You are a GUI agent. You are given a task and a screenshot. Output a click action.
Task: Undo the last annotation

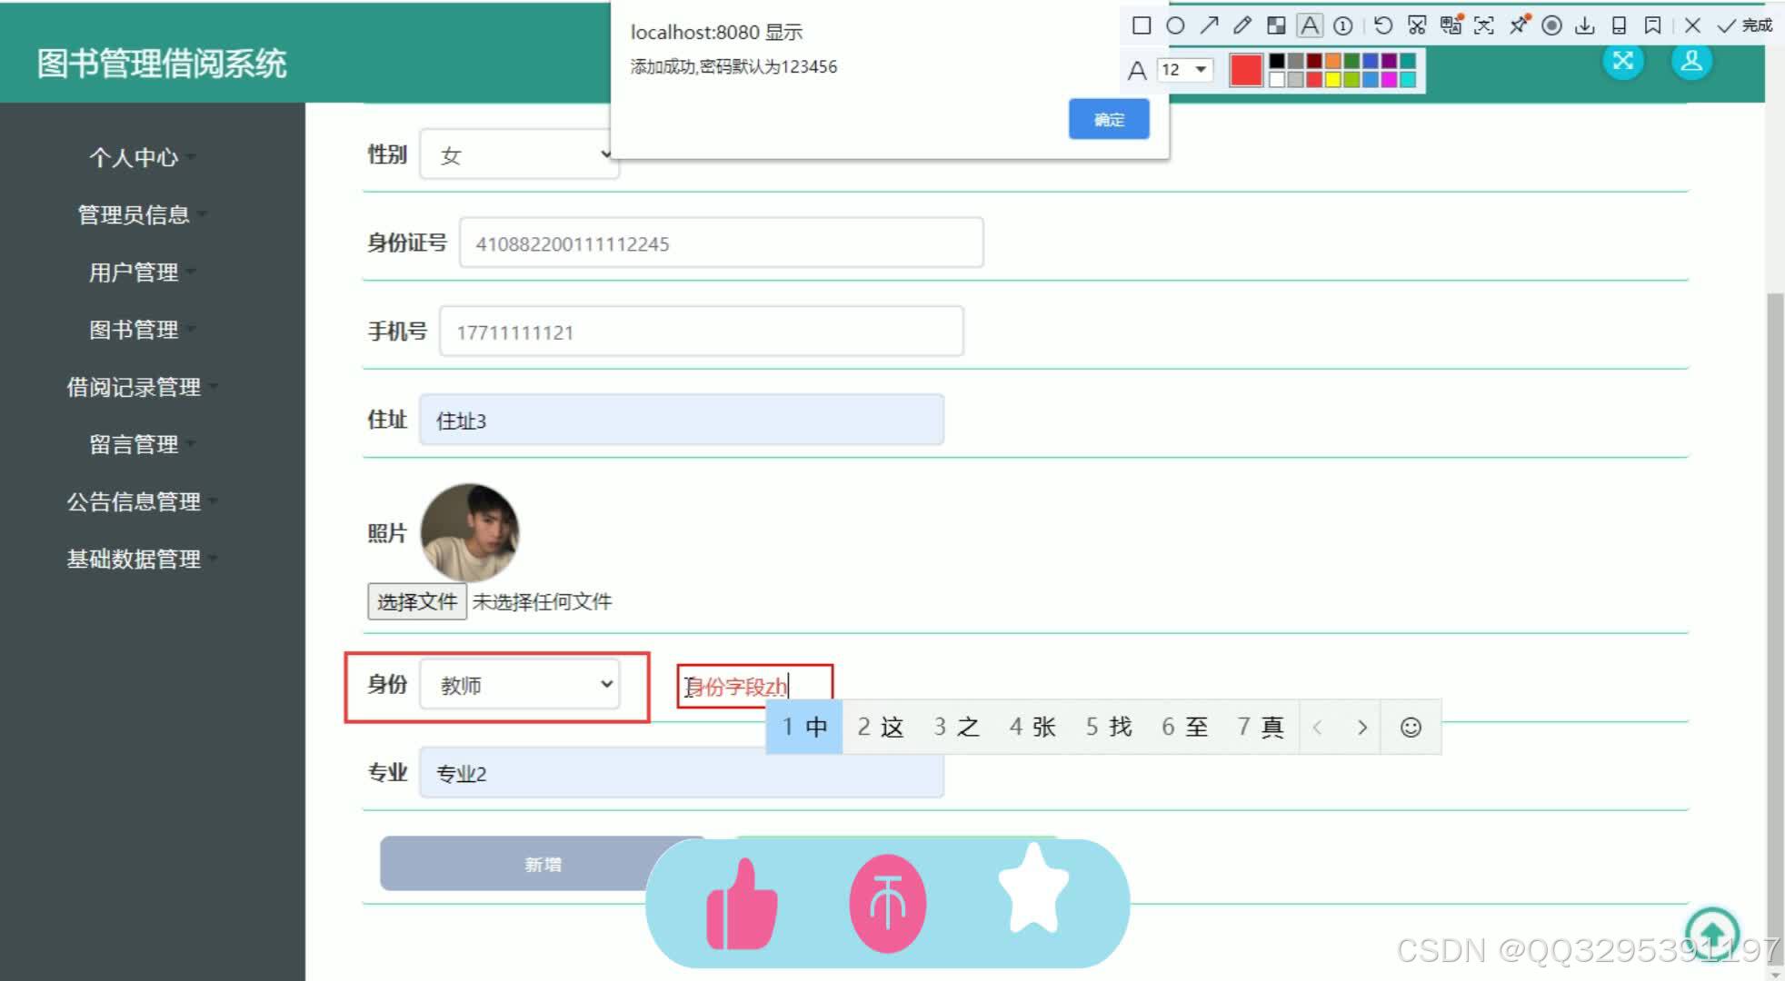pyautogui.click(x=1383, y=25)
